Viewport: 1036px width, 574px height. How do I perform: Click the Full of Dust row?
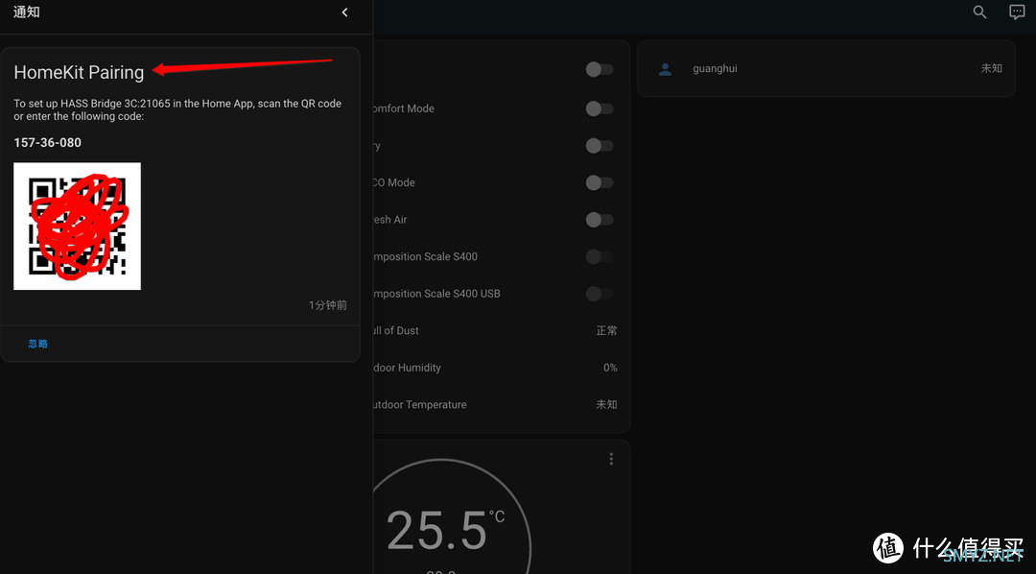pos(496,330)
